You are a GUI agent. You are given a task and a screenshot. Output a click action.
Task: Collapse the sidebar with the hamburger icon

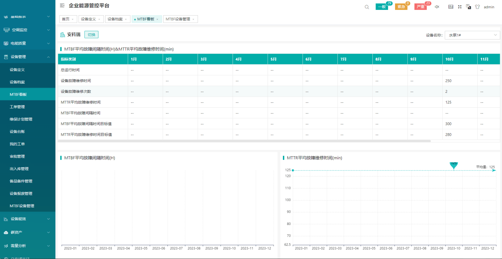[x=62, y=5]
